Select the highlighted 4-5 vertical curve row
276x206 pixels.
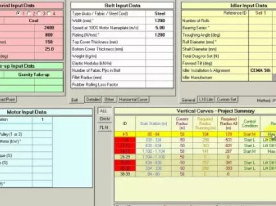pyautogui.click(x=195, y=134)
